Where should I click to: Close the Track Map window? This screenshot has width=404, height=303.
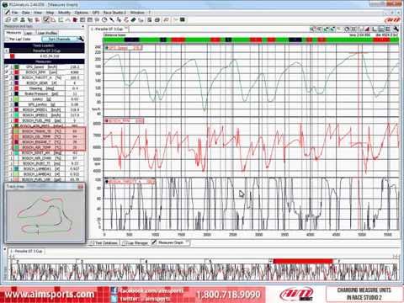[81, 187]
